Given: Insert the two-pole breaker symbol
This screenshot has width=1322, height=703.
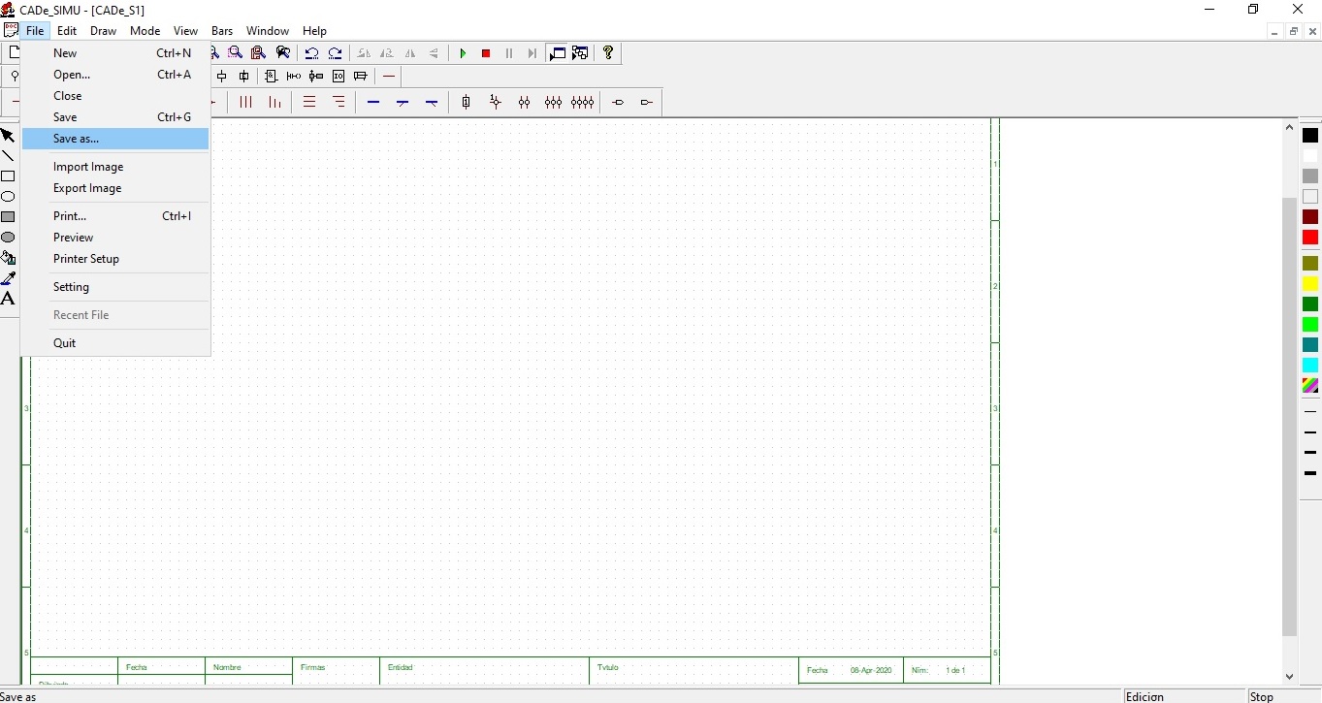Looking at the screenshot, I should pos(525,102).
